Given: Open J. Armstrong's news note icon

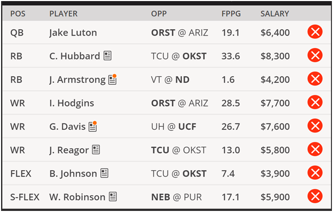Looking at the screenshot, I should coord(112,79).
